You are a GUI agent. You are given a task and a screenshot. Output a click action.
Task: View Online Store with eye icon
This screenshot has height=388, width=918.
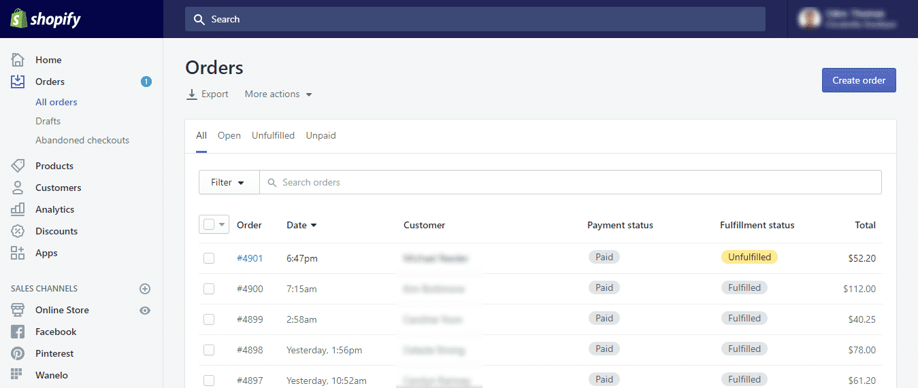(145, 311)
